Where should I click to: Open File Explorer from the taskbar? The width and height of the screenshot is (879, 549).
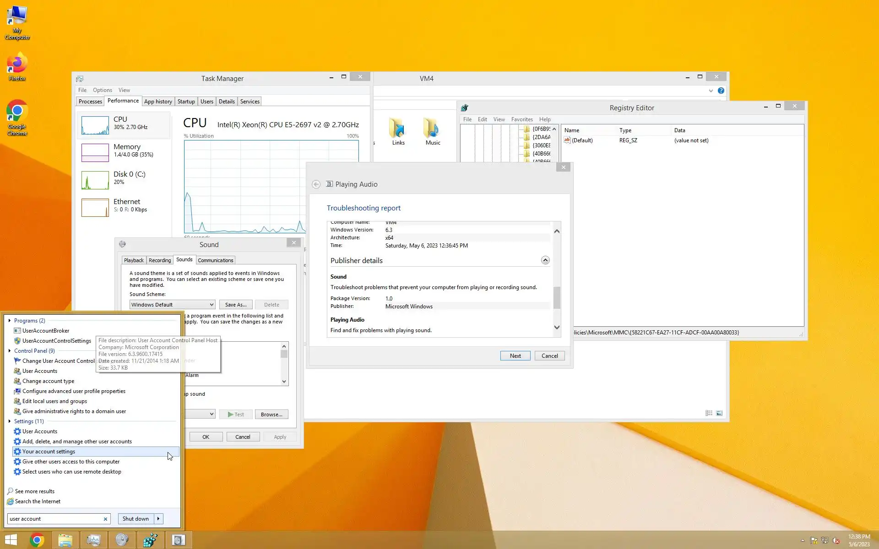(65, 540)
